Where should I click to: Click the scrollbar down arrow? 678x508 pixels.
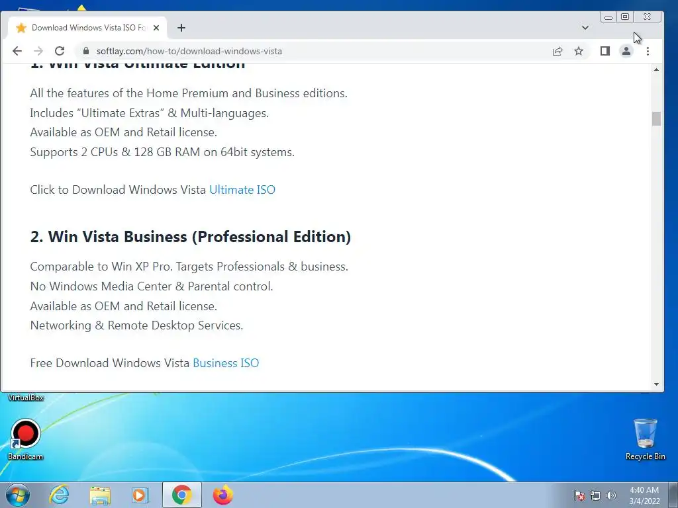coord(656,384)
